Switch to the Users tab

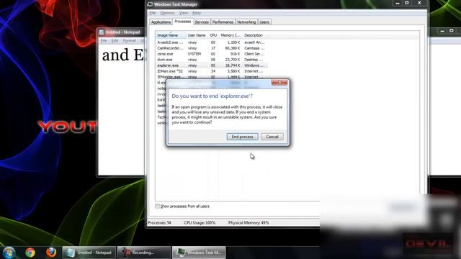(x=264, y=22)
